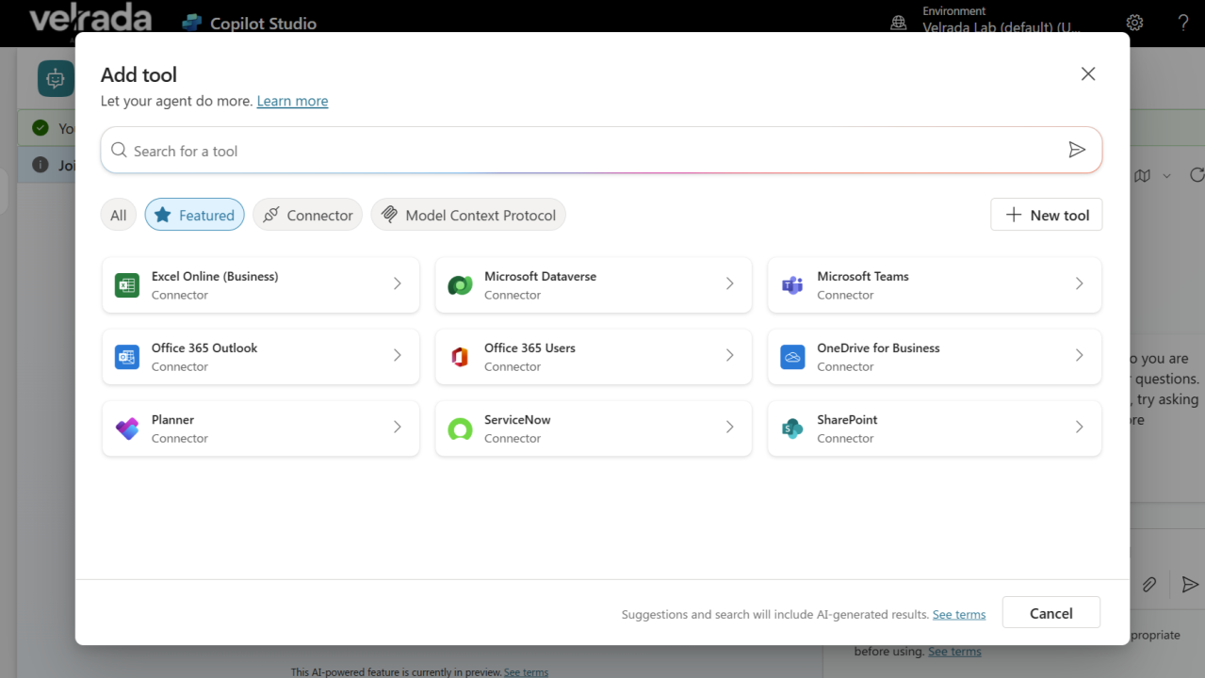Follow the Learn more link
The height and width of the screenshot is (678, 1205).
click(292, 101)
